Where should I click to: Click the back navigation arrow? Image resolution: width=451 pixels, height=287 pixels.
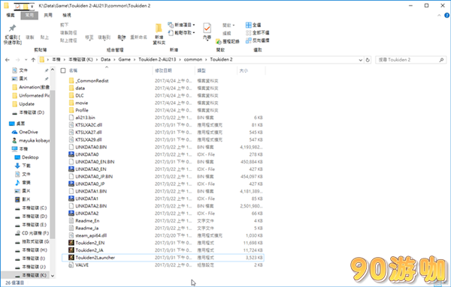click(x=8, y=60)
